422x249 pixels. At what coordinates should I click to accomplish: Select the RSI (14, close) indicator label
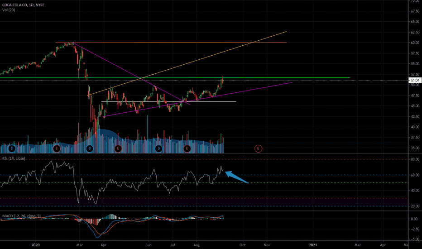(14, 158)
